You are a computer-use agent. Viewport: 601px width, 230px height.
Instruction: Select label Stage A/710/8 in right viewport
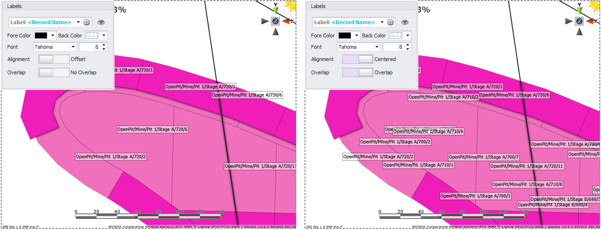527,185
